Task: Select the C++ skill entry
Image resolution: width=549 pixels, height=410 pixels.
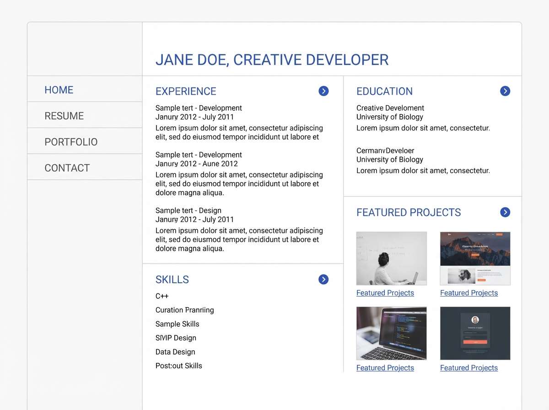Action: click(x=162, y=296)
